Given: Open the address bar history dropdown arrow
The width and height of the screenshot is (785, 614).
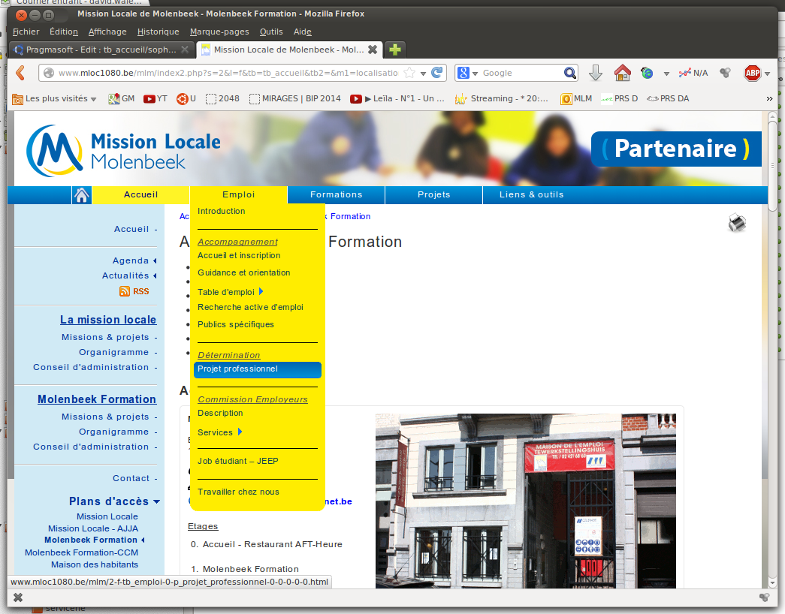Looking at the screenshot, I should coord(423,73).
